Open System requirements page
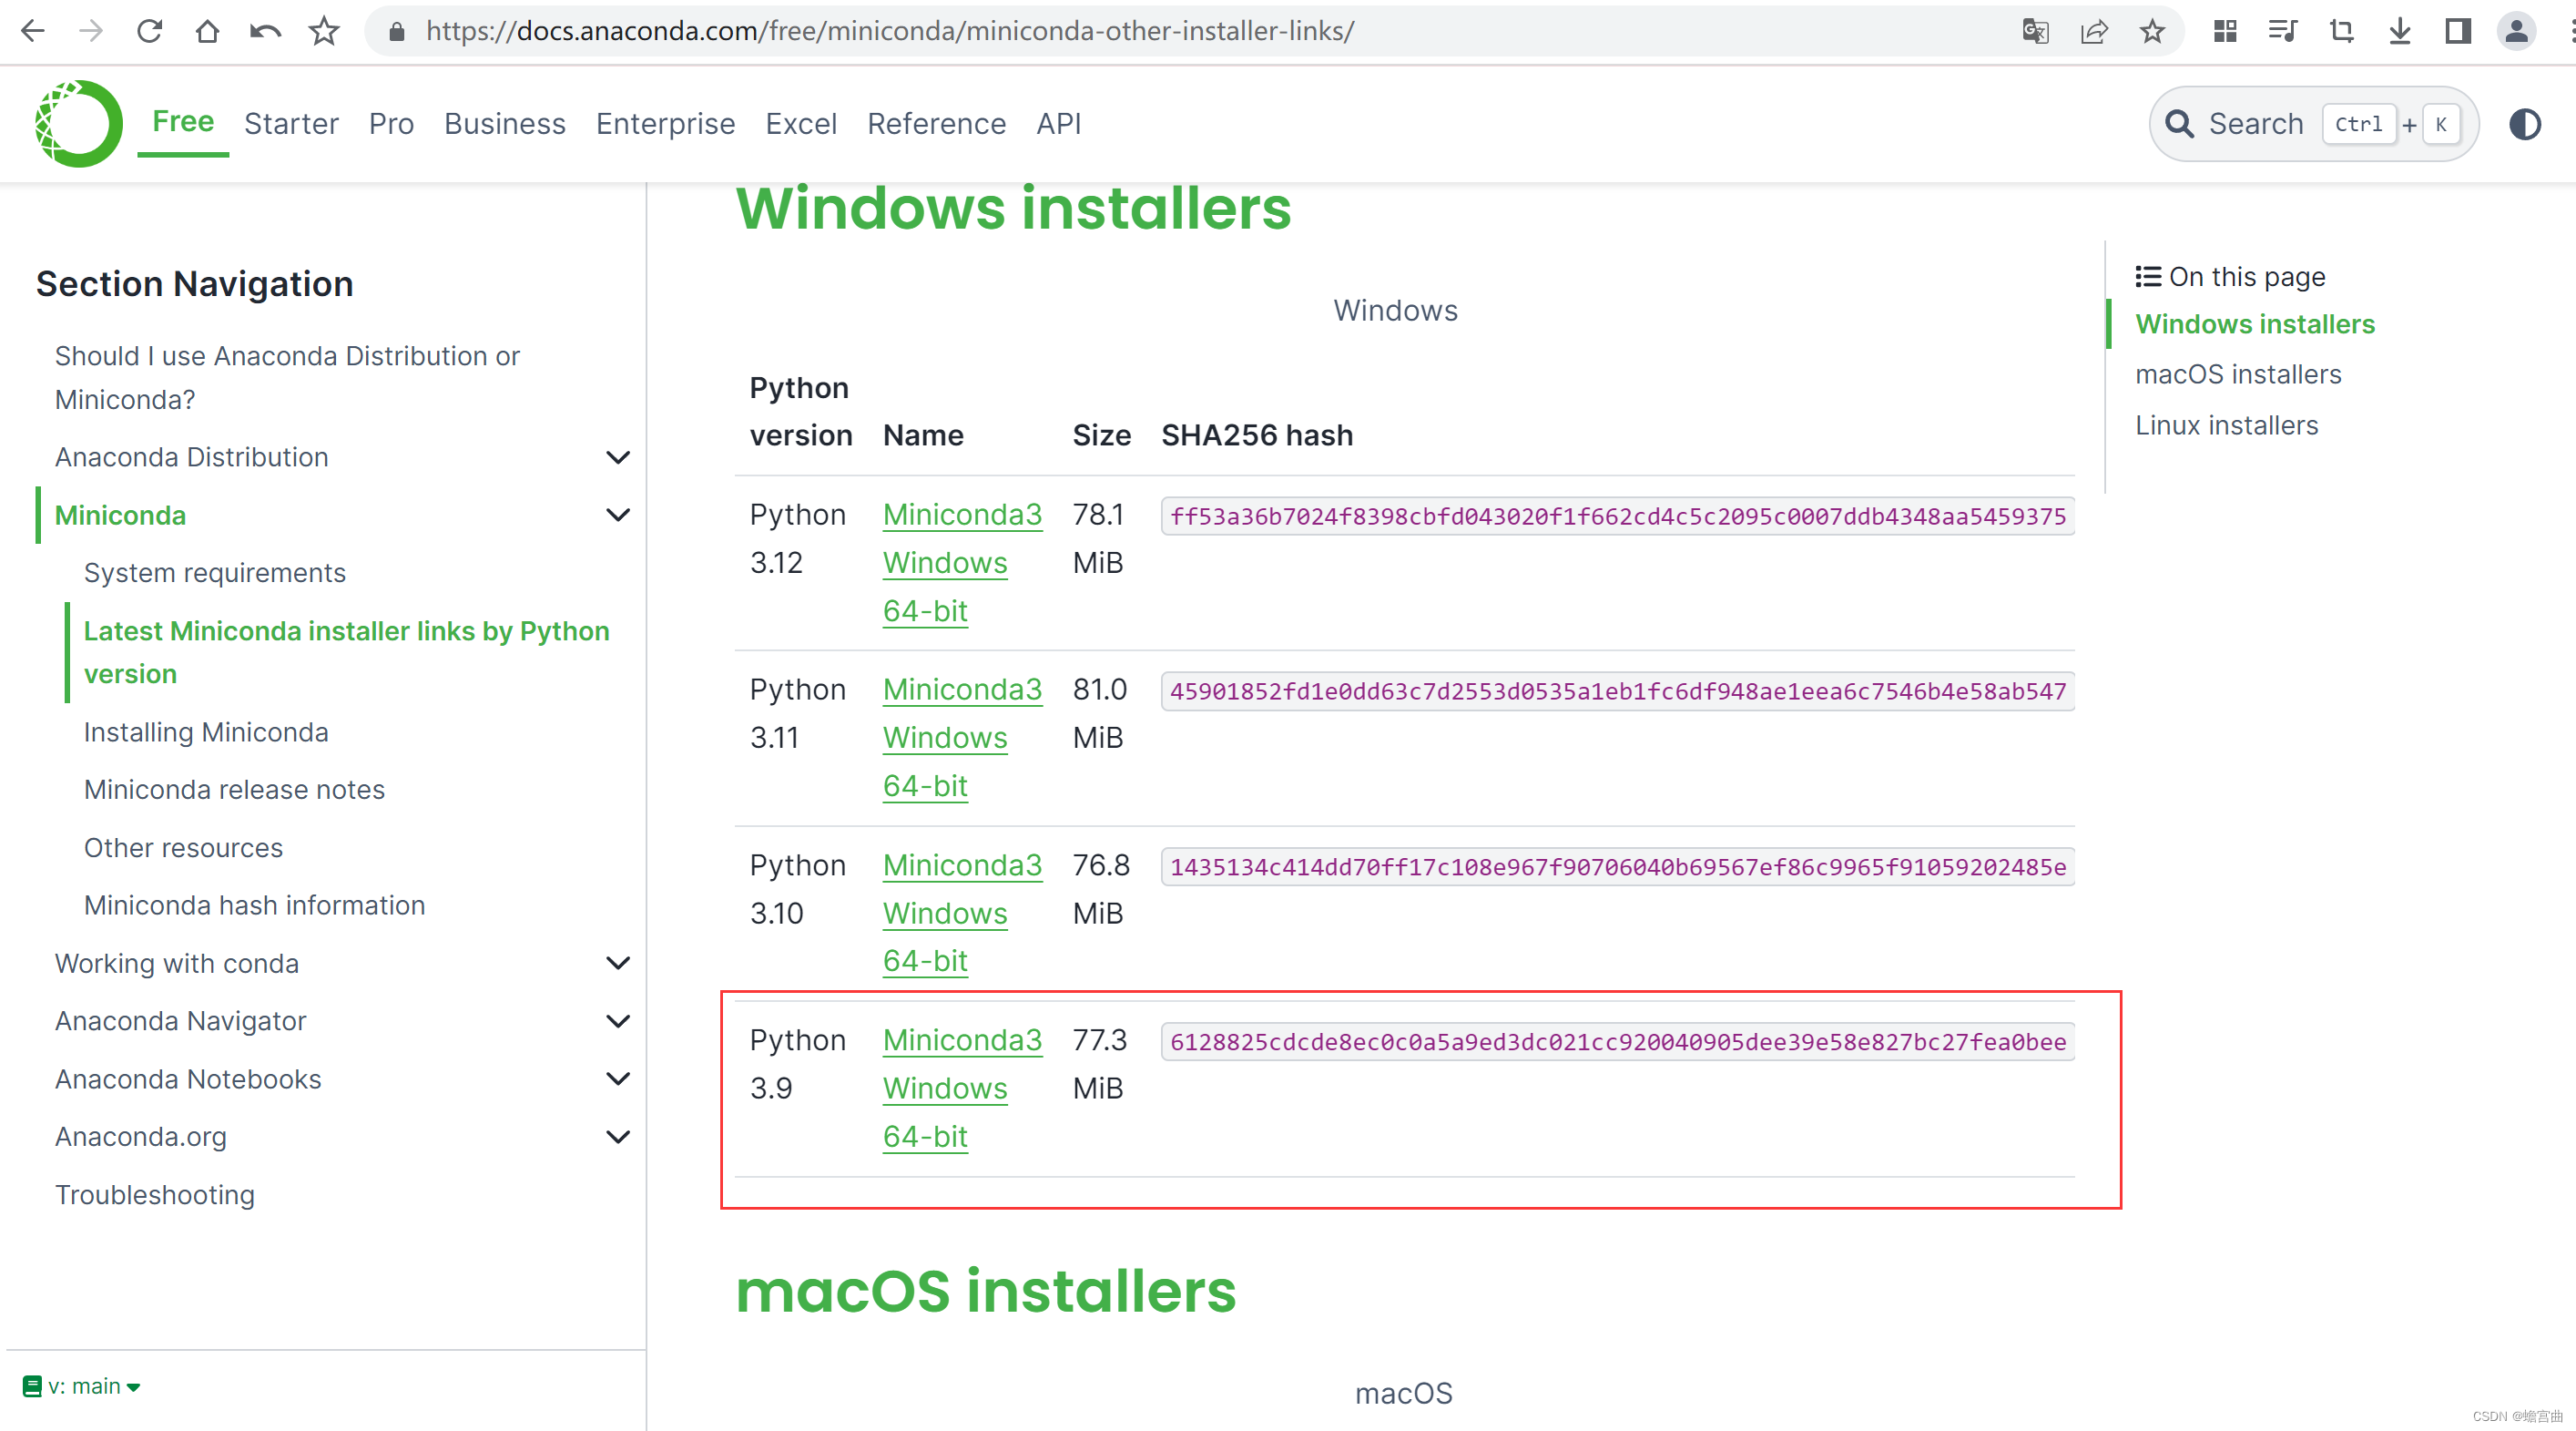This screenshot has width=2576, height=1431. [214, 572]
